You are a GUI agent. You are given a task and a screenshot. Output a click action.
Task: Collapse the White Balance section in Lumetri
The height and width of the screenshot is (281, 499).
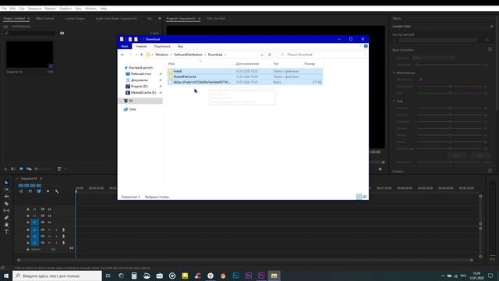click(394, 73)
